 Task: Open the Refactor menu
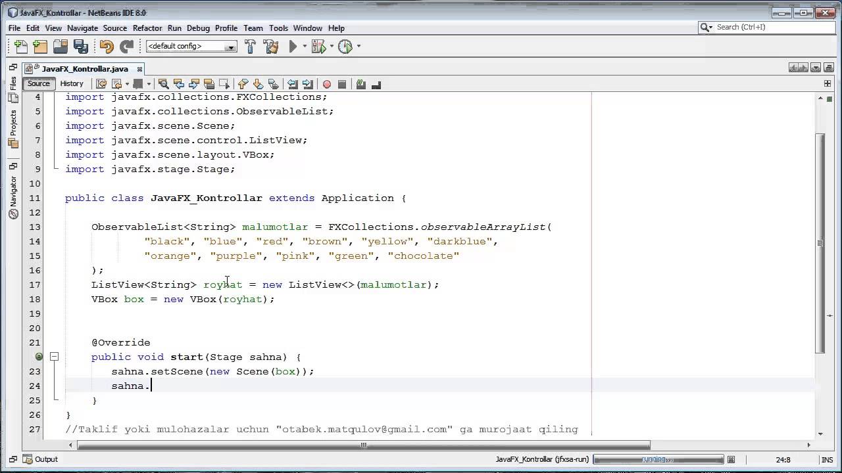(147, 28)
